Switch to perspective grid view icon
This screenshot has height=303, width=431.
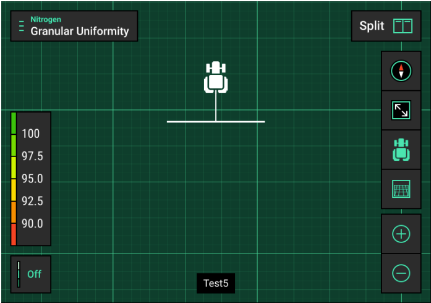pyautogui.click(x=401, y=189)
